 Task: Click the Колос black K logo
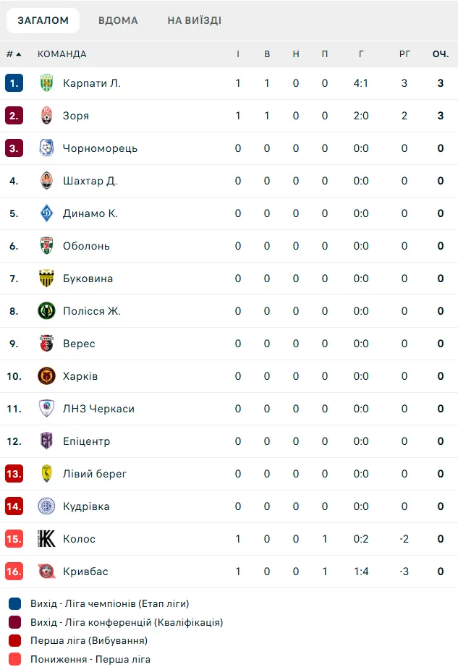pyautogui.click(x=46, y=538)
